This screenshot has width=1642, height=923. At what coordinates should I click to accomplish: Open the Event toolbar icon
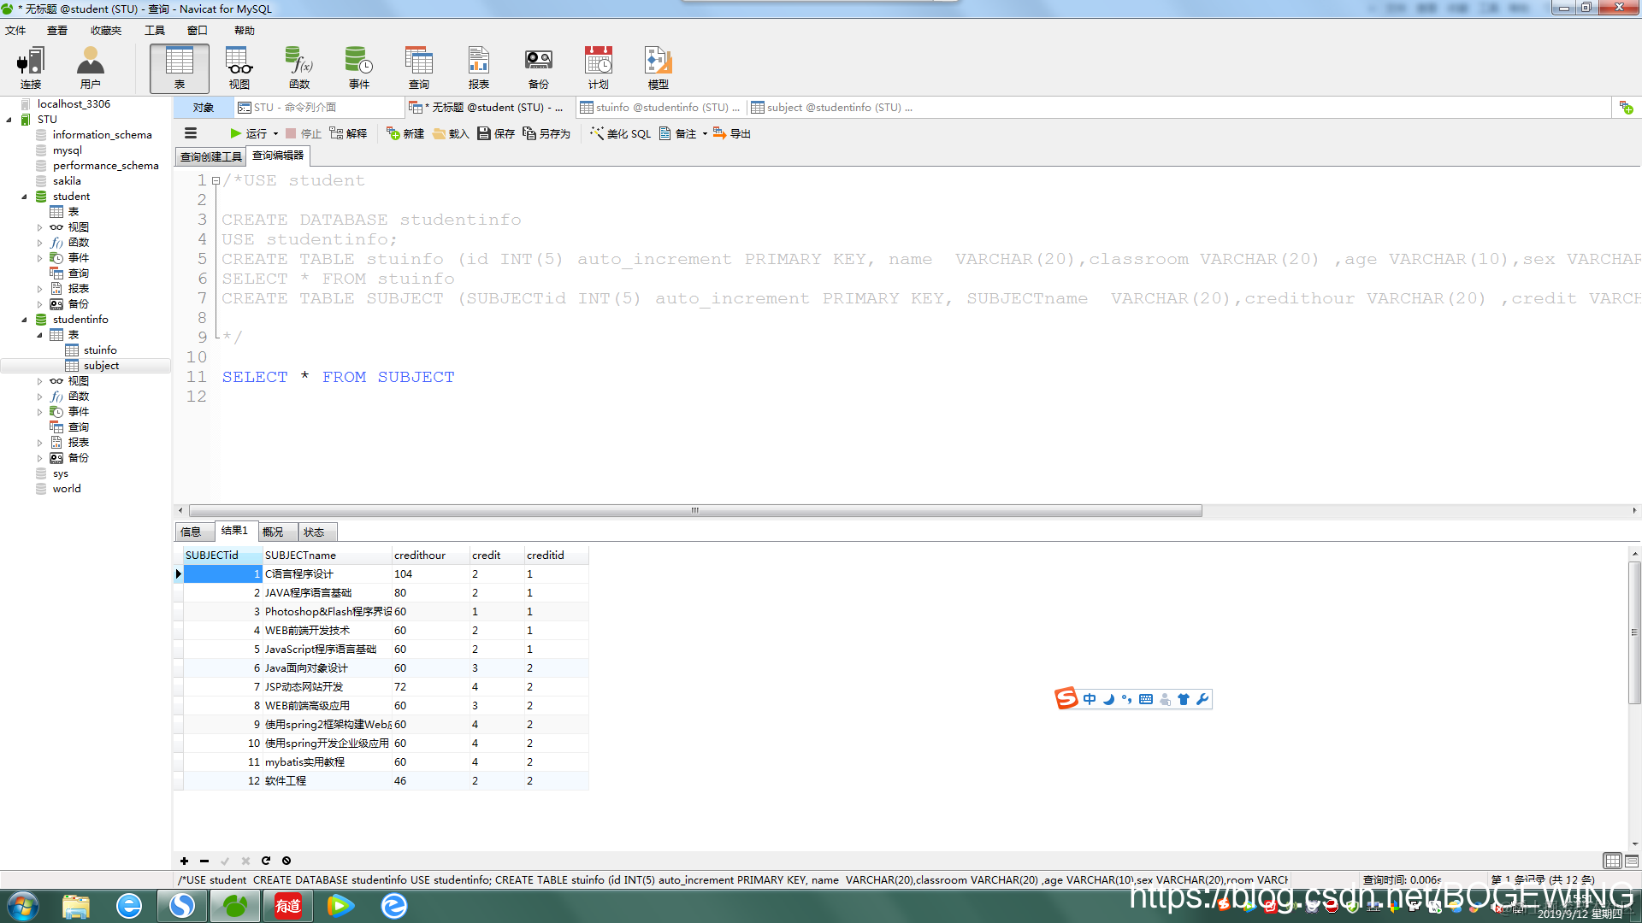(358, 68)
